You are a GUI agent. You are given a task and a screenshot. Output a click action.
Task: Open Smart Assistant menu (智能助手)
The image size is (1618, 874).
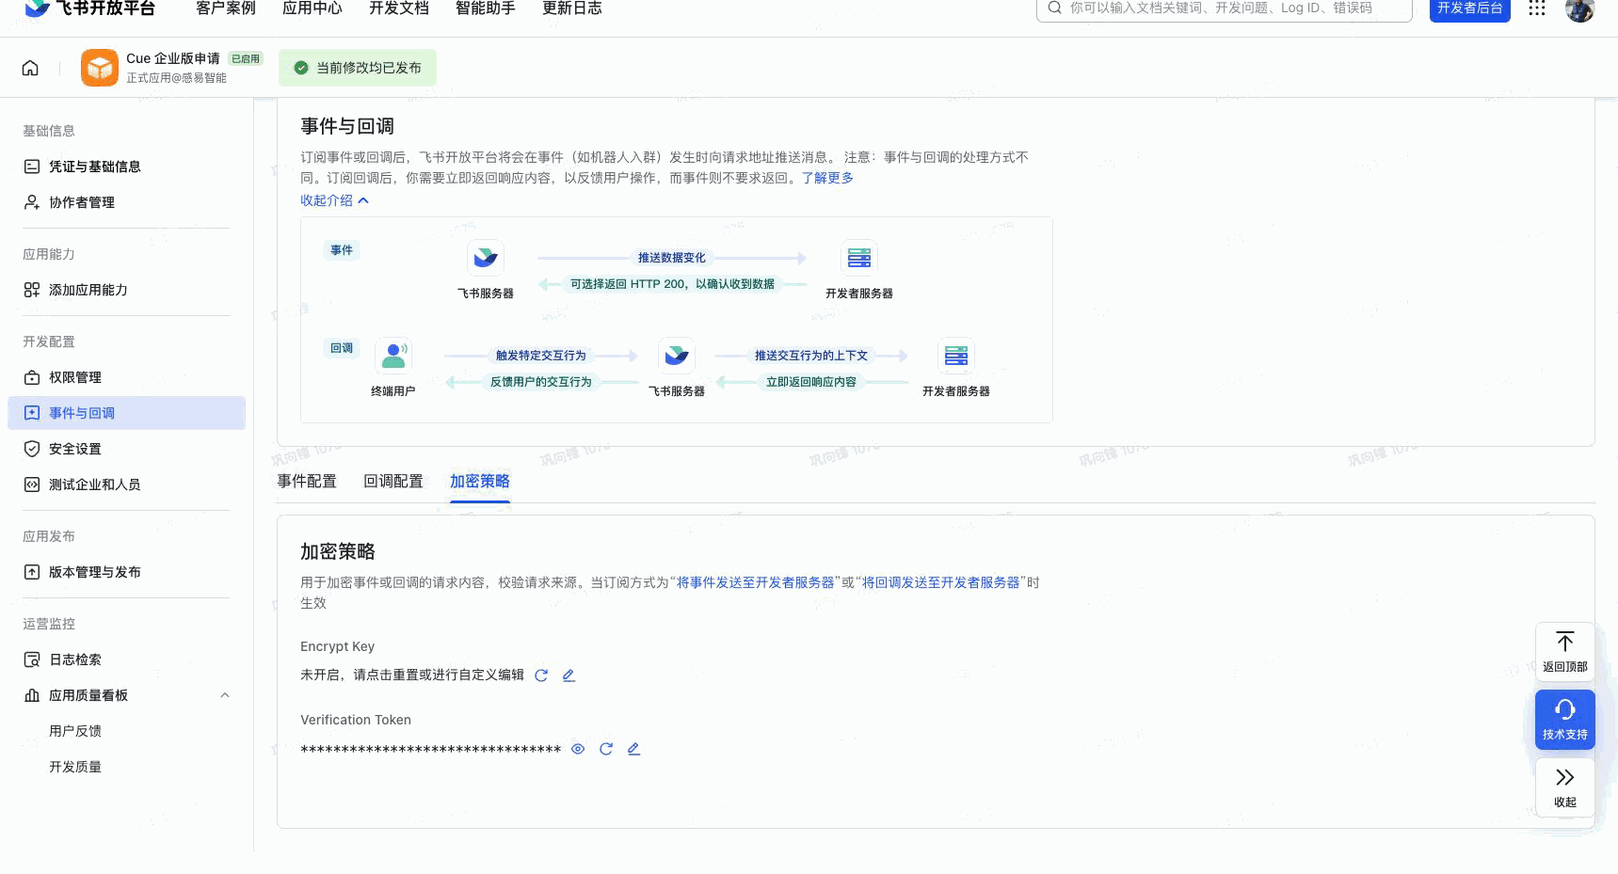(486, 8)
